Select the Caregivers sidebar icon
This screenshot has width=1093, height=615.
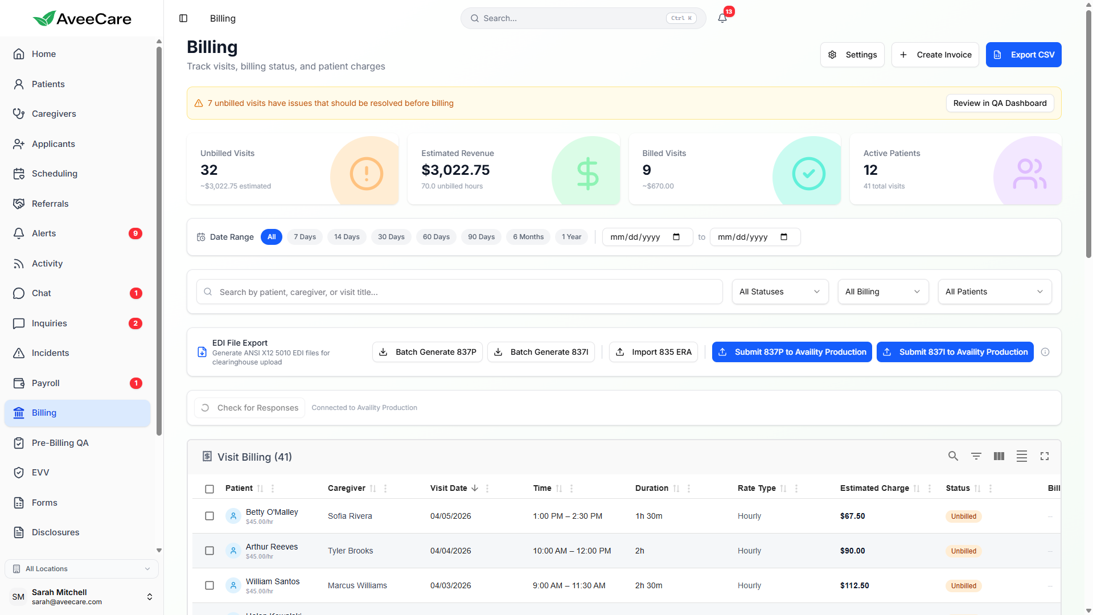(x=19, y=113)
